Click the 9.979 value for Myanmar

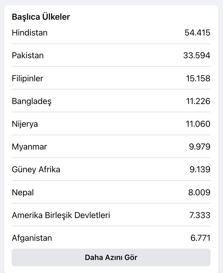(200, 146)
